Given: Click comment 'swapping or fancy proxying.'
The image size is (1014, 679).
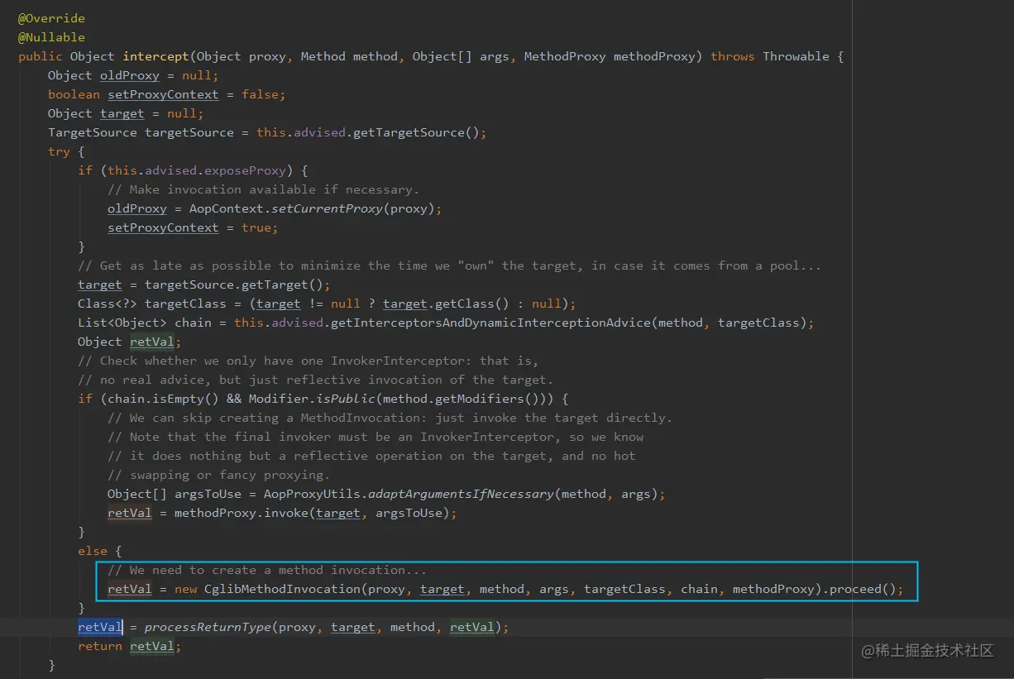Looking at the screenshot, I should tap(219, 475).
